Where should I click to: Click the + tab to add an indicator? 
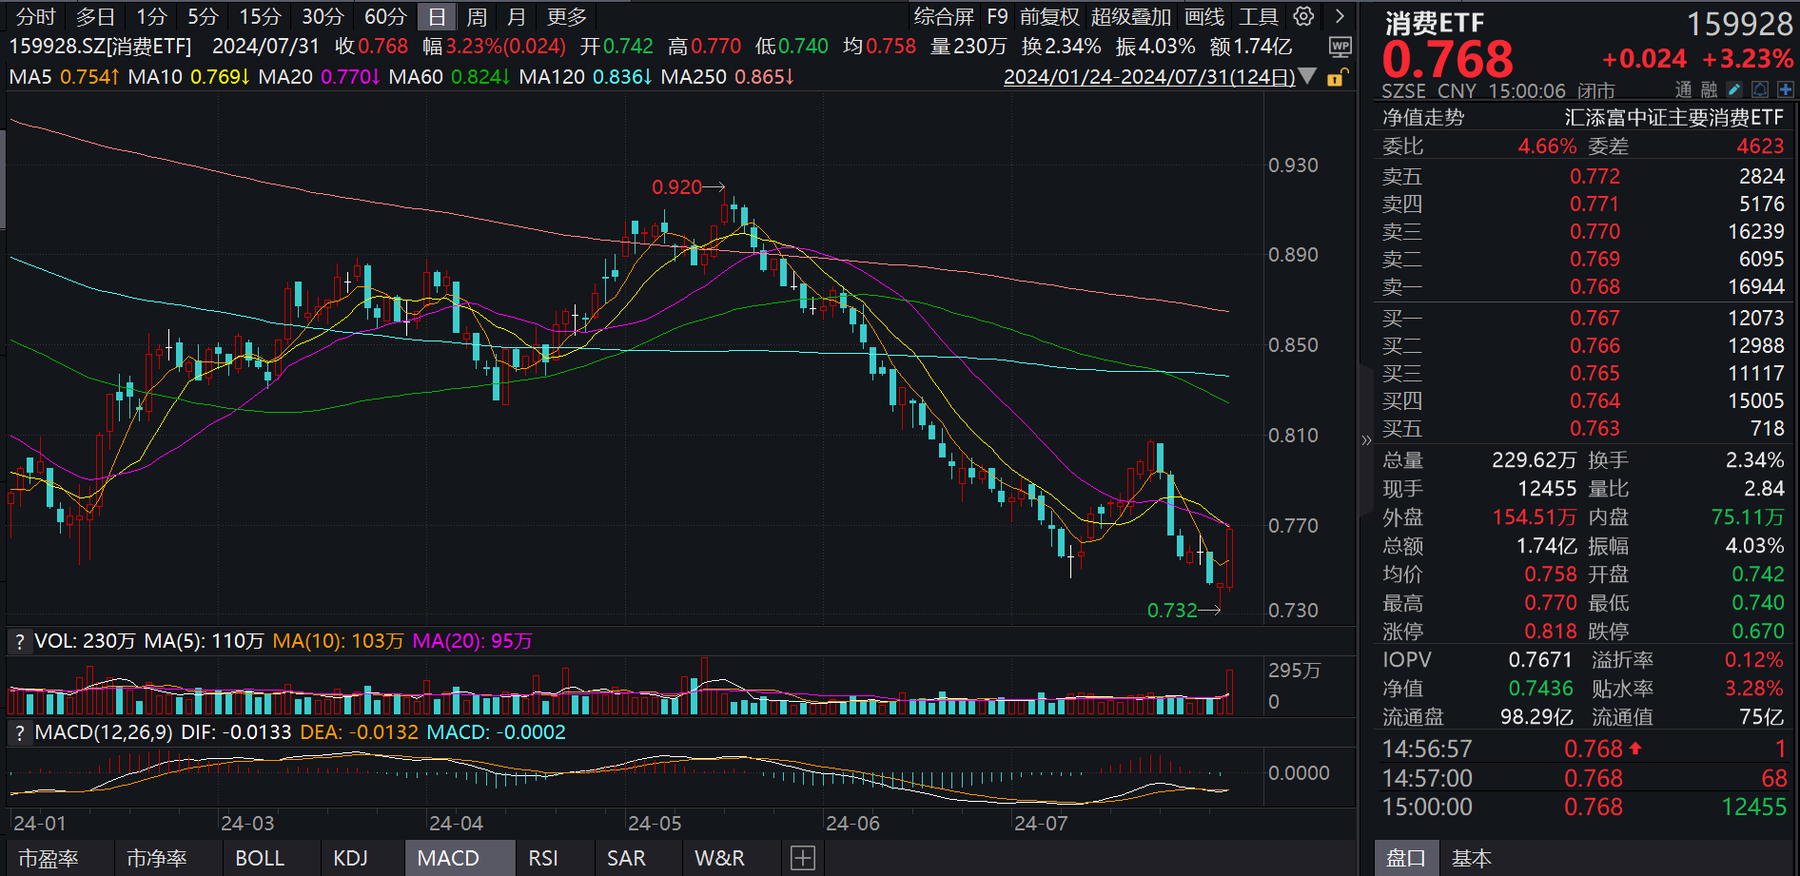802,857
